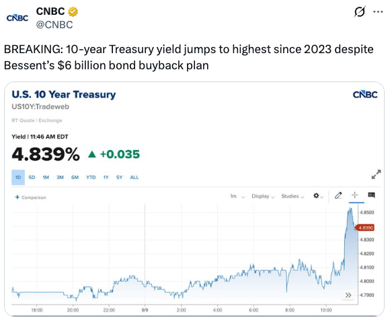Image resolution: width=390 pixels, height=319 pixels.
Task: Click the double-chevron skip-to-latest button
Action: pos(348,295)
